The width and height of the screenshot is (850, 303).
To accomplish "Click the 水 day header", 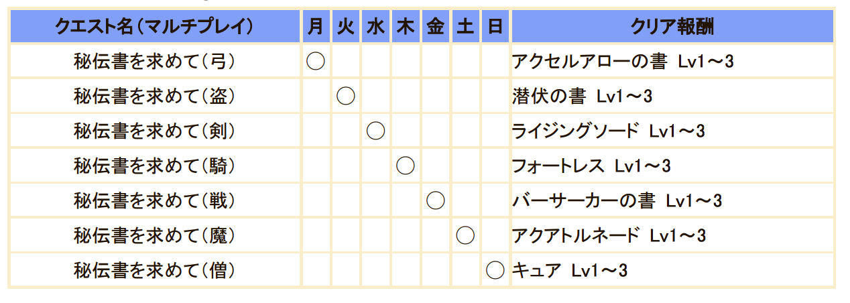I will pos(375,27).
